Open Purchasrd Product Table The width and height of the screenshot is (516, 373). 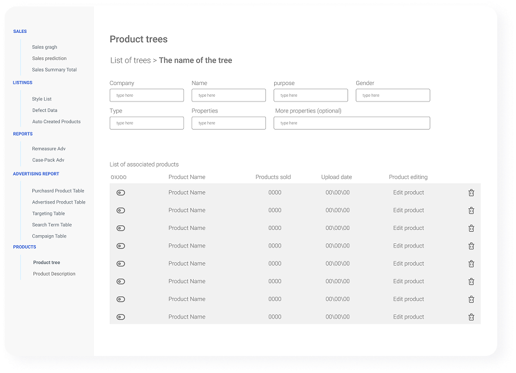click(58, 191)
